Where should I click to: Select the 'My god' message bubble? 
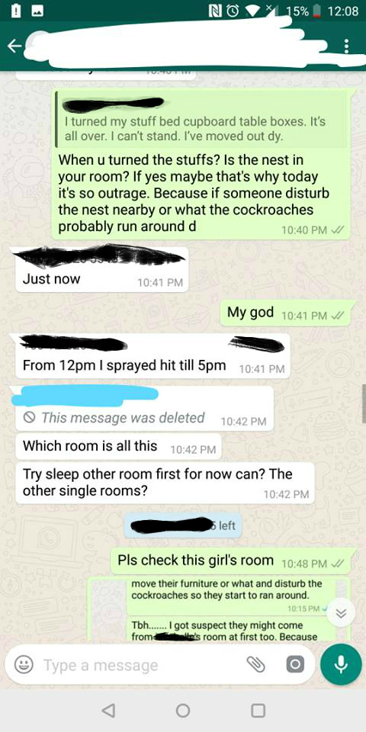(285, 313)
